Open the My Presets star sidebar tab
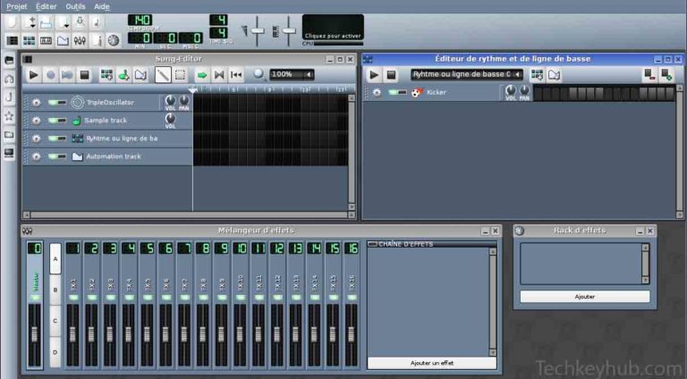The width and height of the screenshot is (687, 379). 9,116
